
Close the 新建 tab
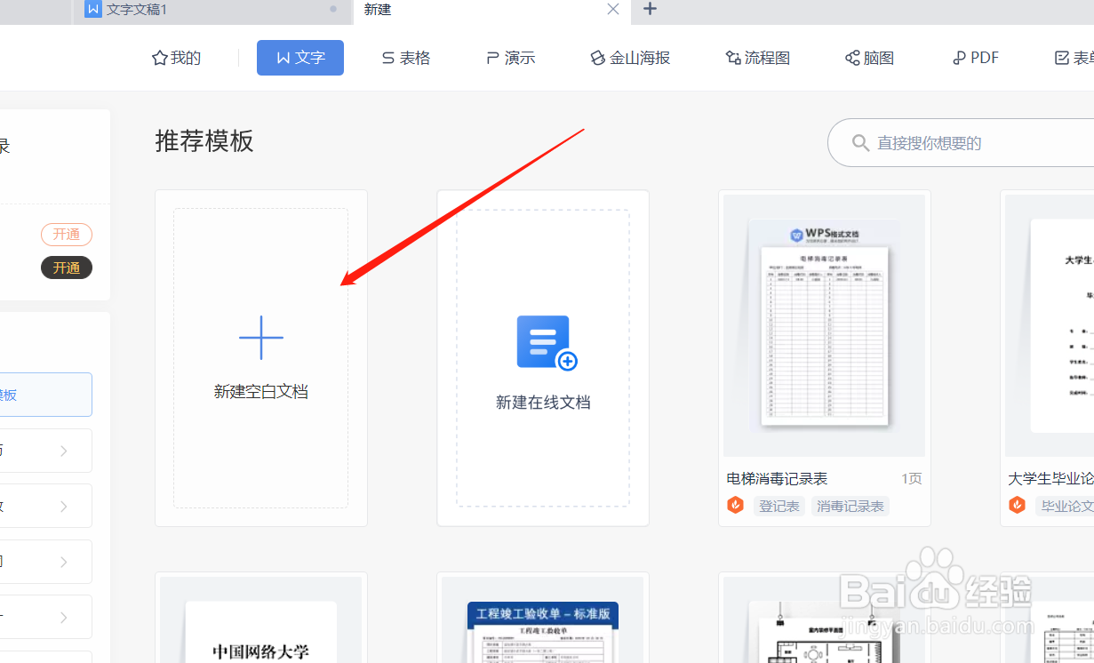(612, 9)
